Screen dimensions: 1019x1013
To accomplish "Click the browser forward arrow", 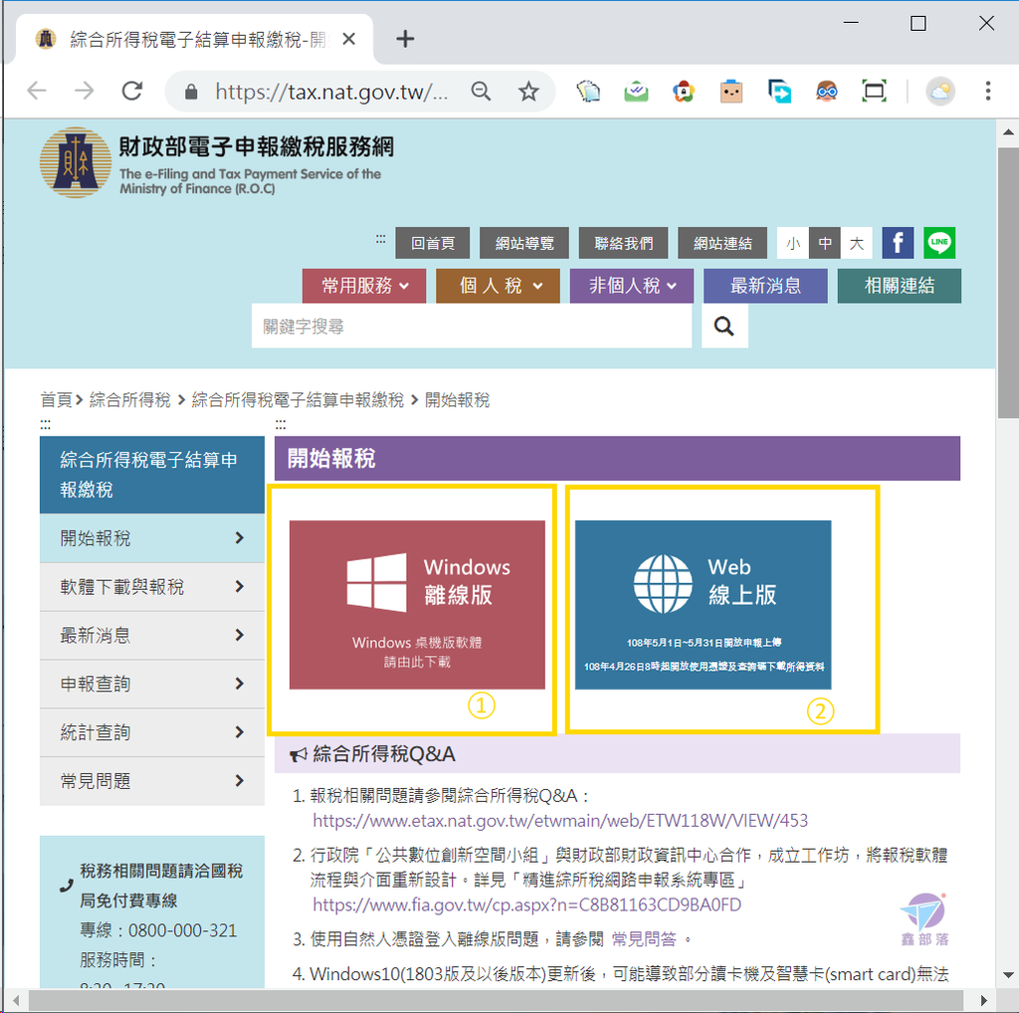I will (x=85, y=91).
